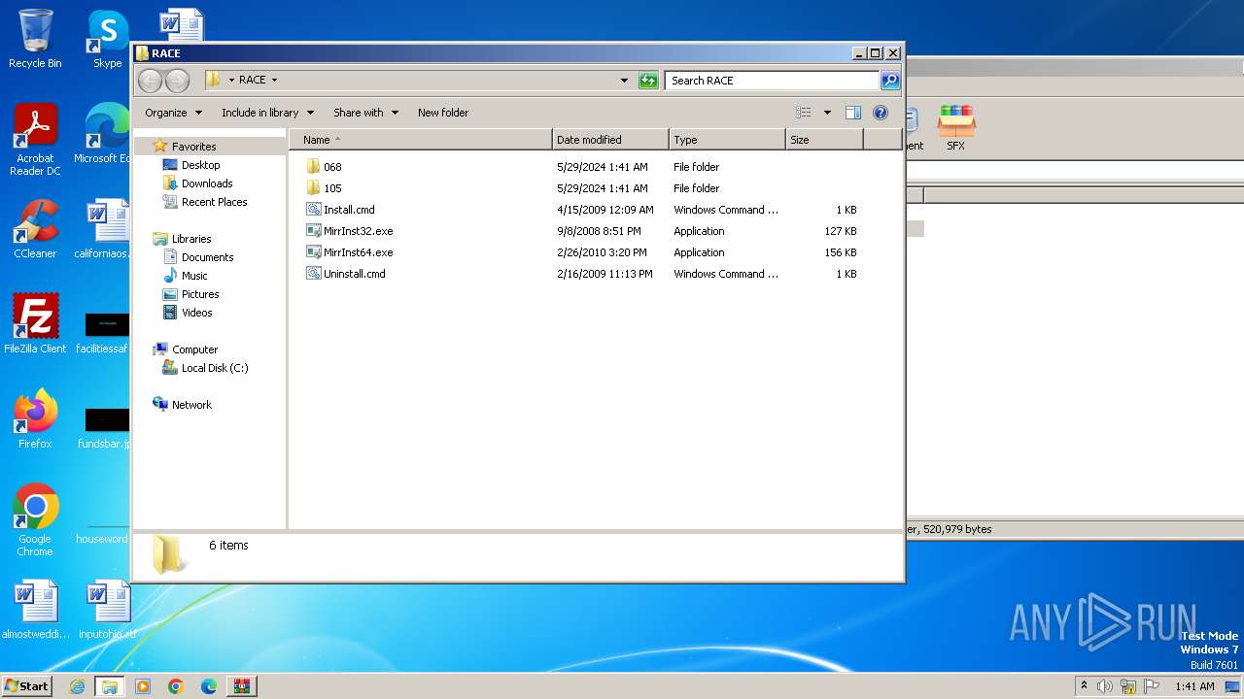Click the clock showing 1:41 AM

1194,686
